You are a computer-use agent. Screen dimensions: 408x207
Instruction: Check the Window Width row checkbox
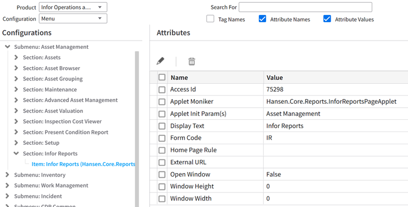pyautogui.click(x=162, y=199)
